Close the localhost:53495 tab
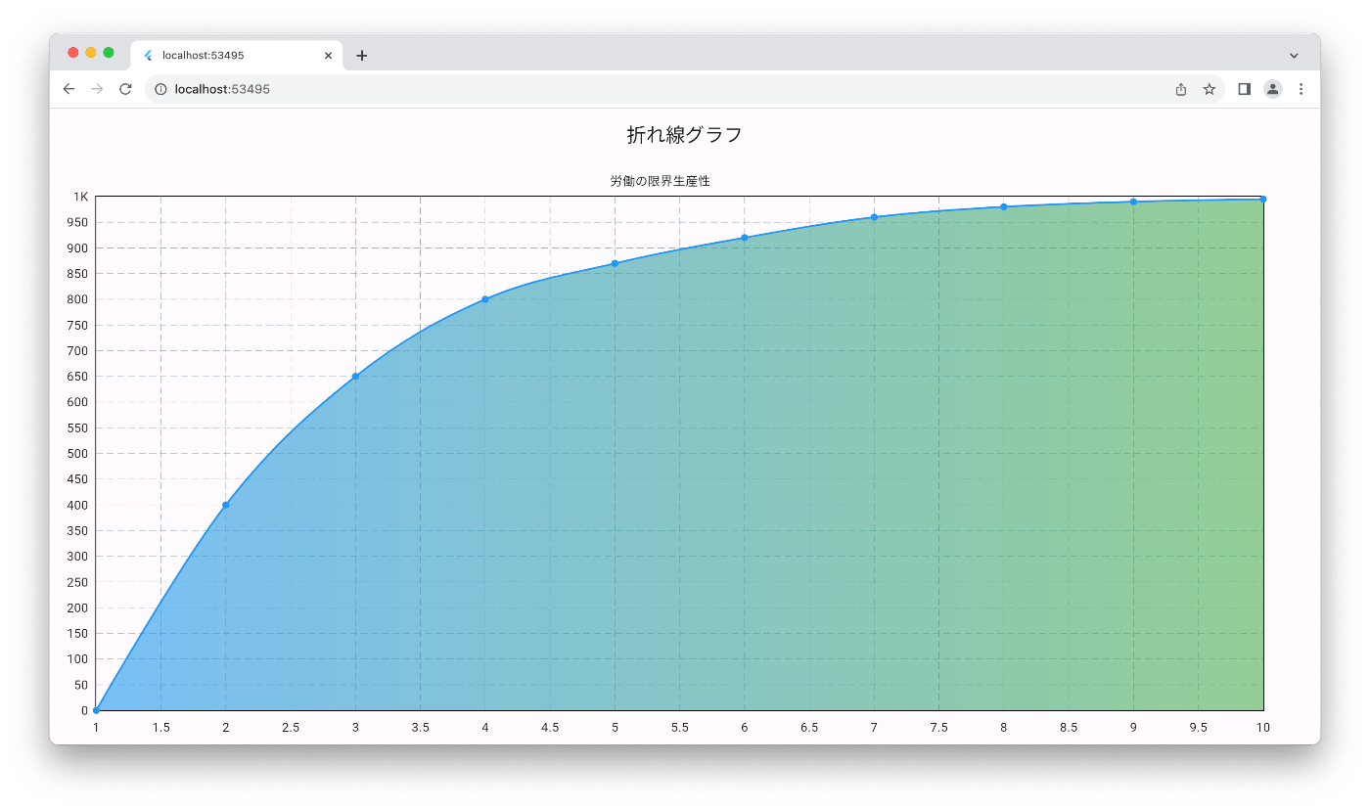 click(328, 56)
